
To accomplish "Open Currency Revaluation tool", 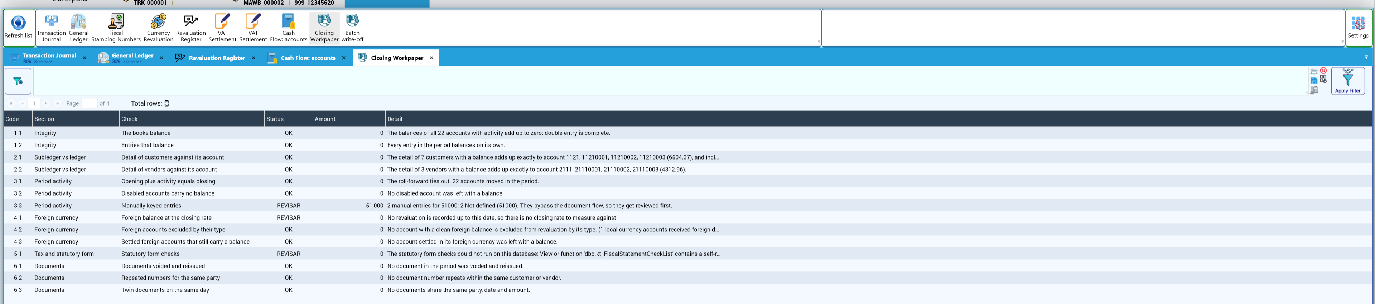I will 159,28.
